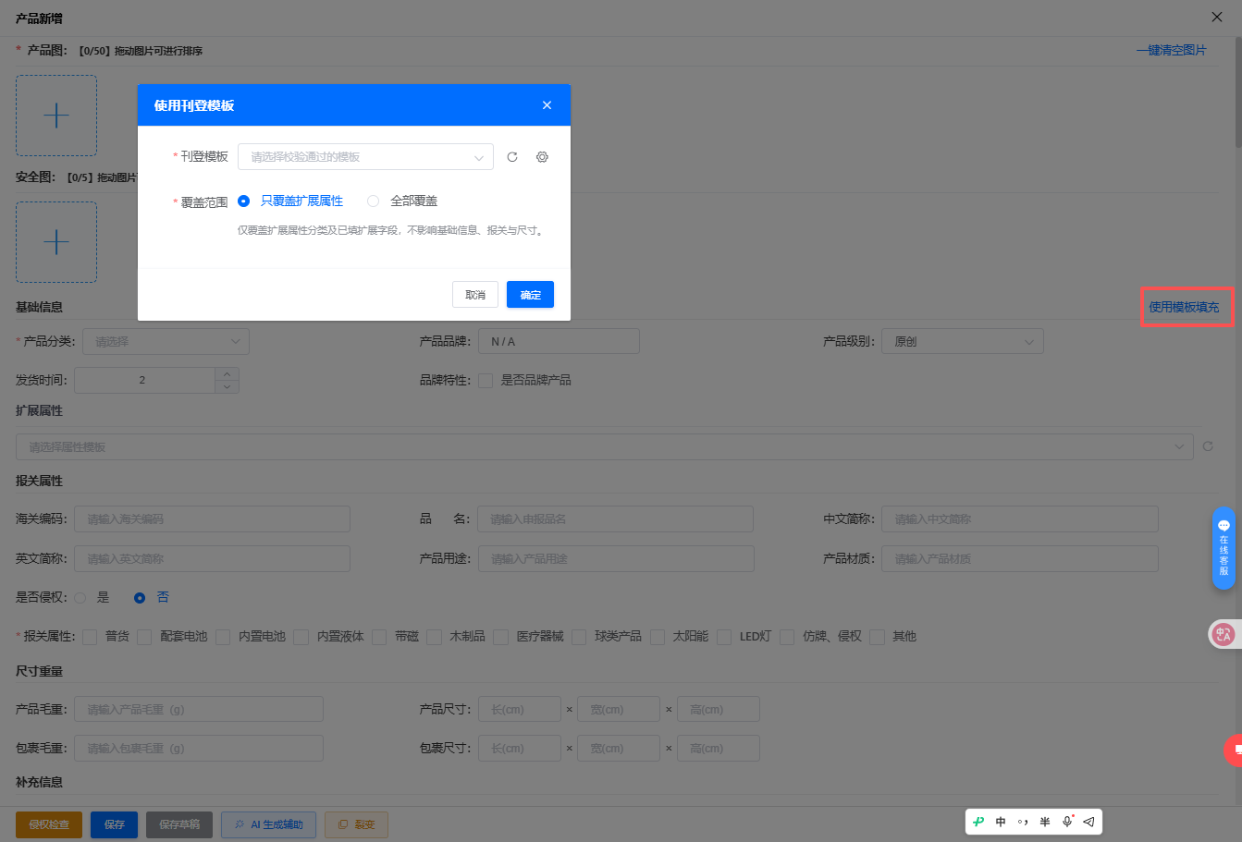
Task: Click the 使用模板填充 link
Action: click(1184, 307)
